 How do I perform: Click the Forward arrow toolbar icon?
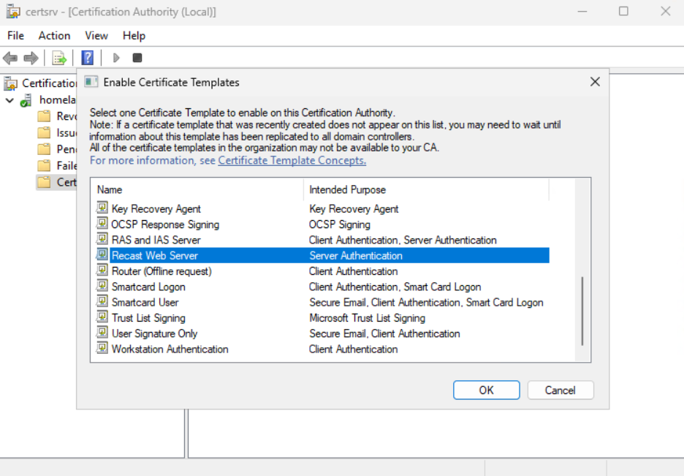pyautogui.click(x=31, y=58)
